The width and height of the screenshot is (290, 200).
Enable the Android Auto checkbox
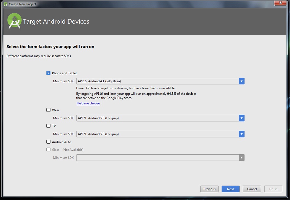(x=48, y=142)
